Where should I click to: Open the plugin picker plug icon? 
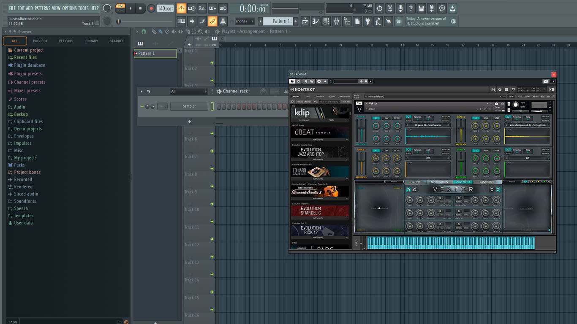pyautogui.click(x=368, y=21)
